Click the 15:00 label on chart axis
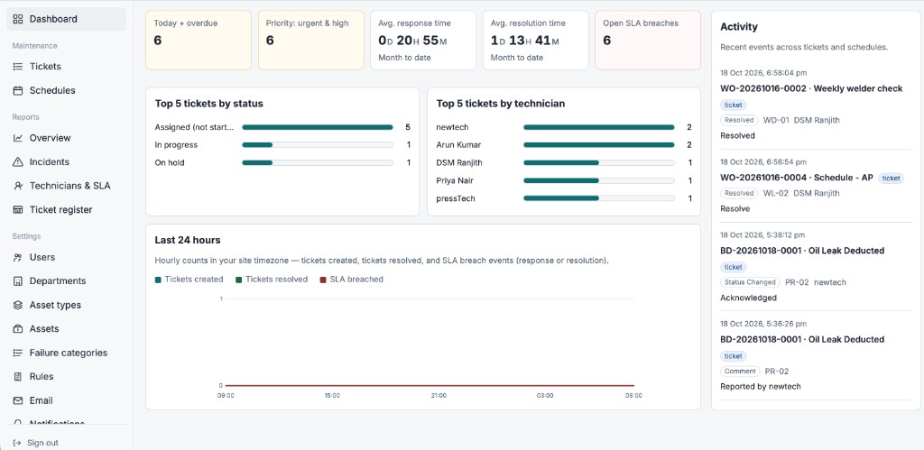The height and width of the screenshot is (450, 924). point(332,396)
